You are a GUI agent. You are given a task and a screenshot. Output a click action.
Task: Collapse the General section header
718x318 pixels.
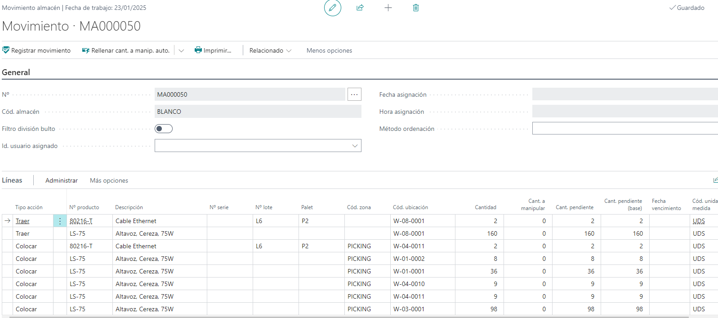click(16, 72)
